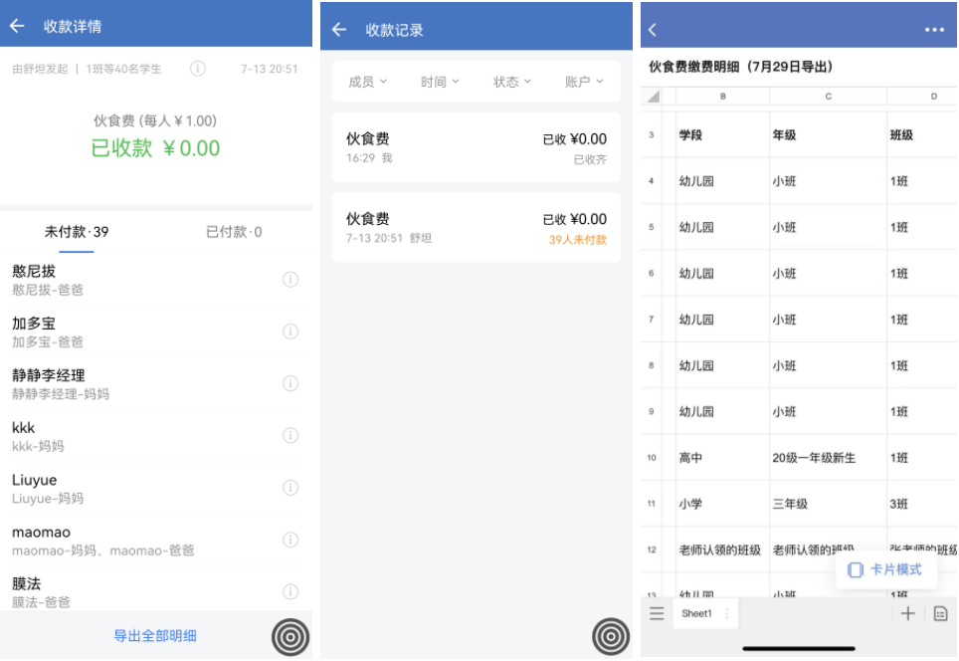Tap 导出全部明细 link
Screen dimensions: 959x661
click(155, 636)
